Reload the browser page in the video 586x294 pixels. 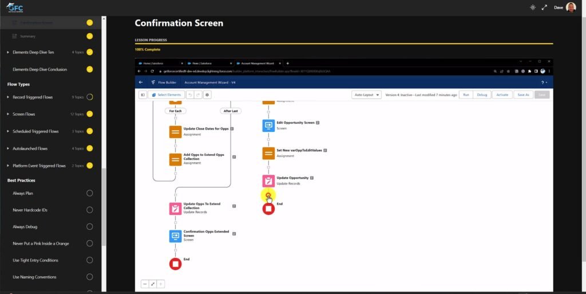point(152,71)
